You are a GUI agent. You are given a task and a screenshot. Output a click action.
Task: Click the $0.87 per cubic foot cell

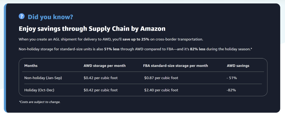tap(161, 78)
